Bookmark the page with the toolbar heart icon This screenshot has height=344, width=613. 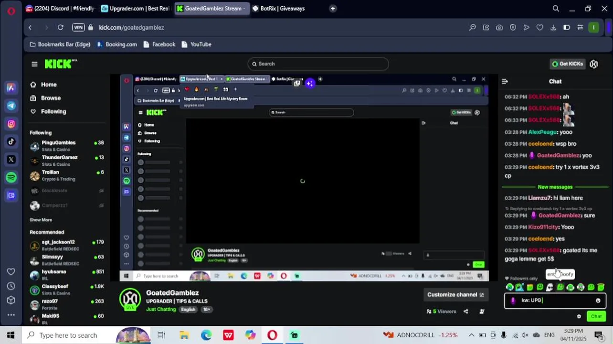click(x=539, y=28)
